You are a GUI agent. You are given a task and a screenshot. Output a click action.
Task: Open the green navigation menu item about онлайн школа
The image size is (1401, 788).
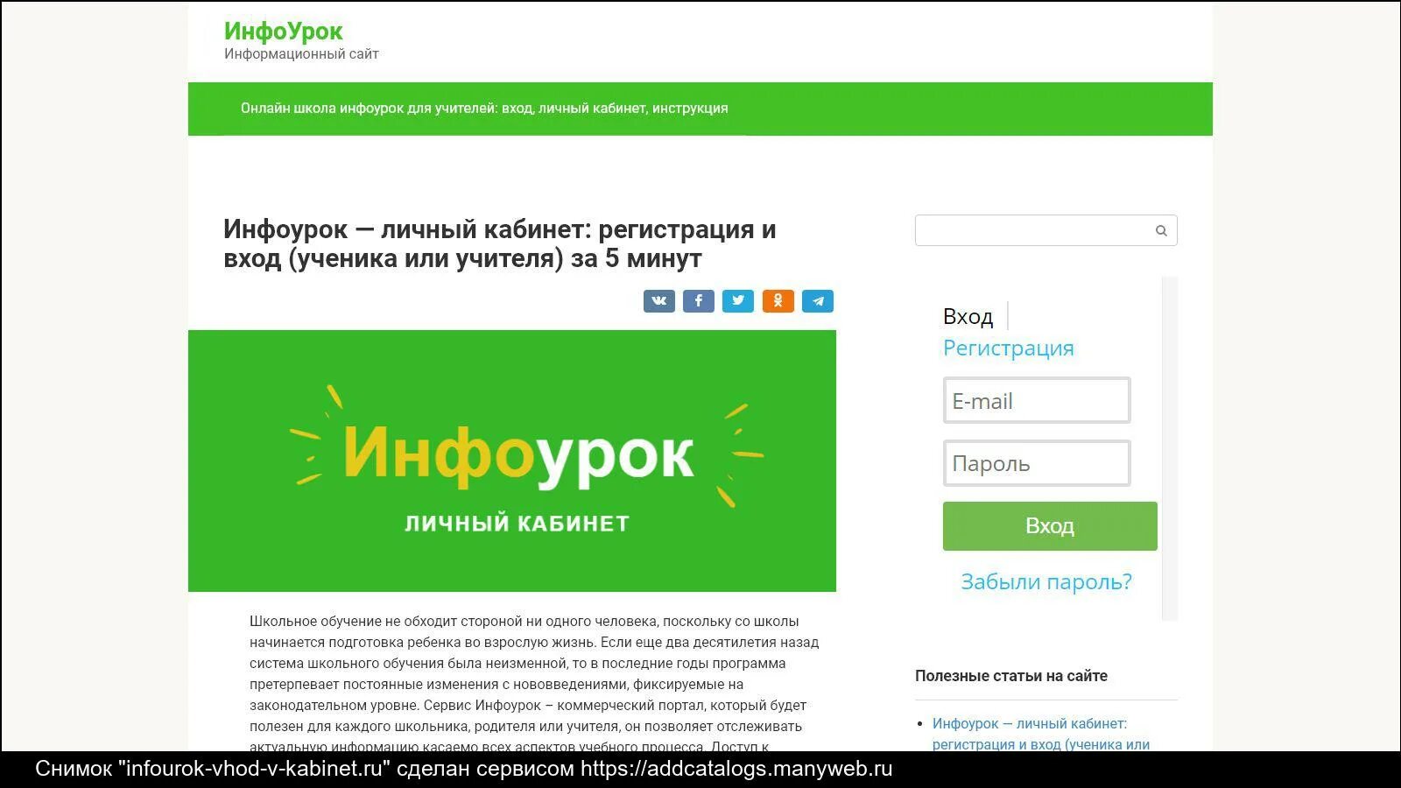(x=484, y=109)
